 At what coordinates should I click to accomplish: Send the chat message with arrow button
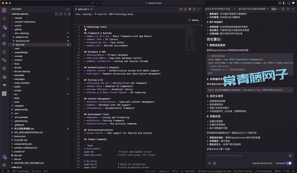(290, 156)
